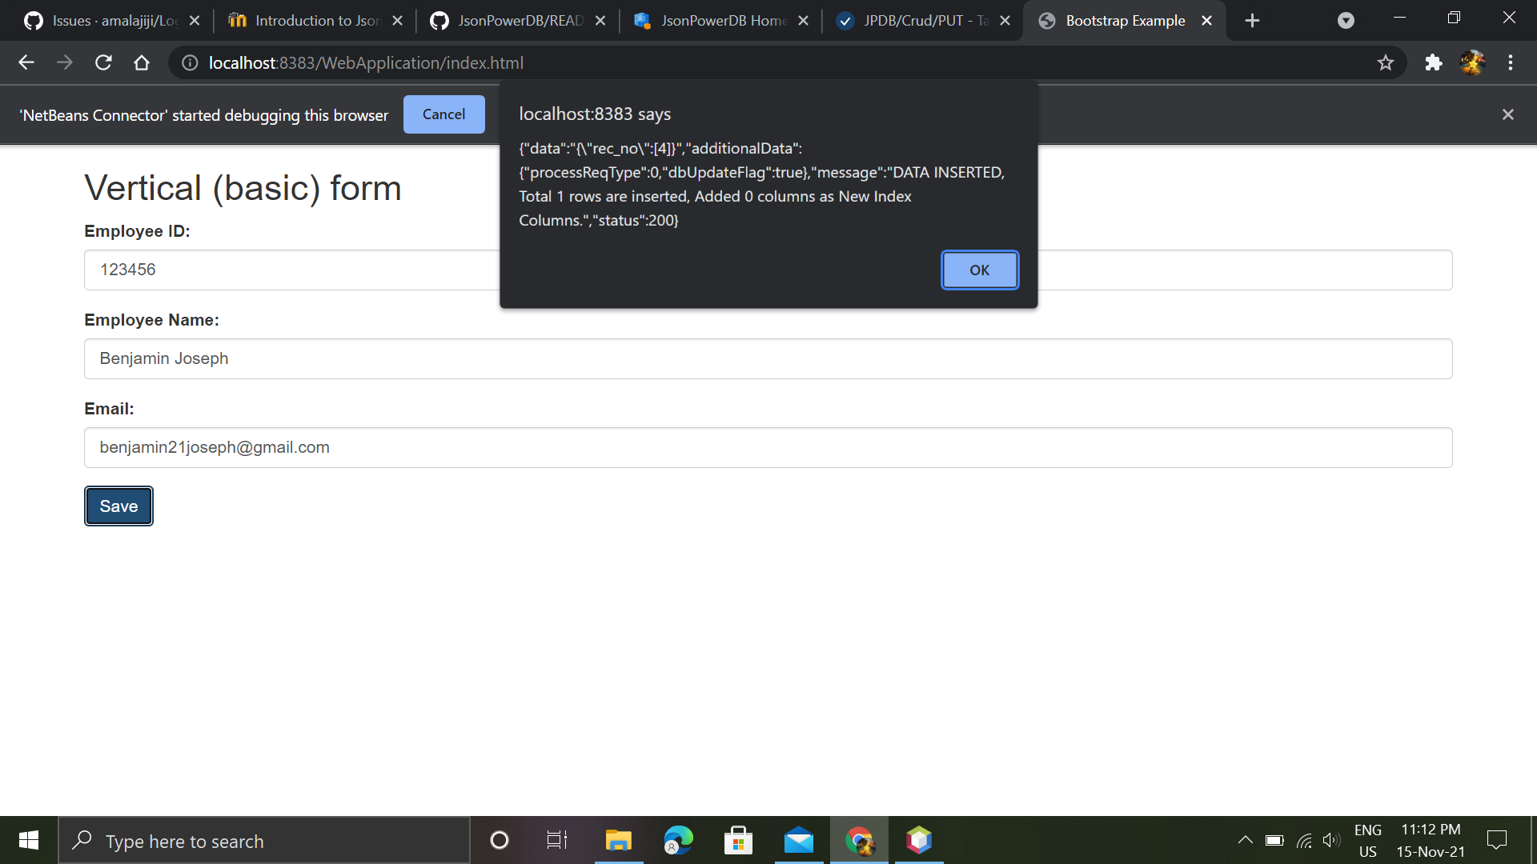Open the Chrome three-dot menu
The width and height of the screenshot is (1537, 864).
click(1511, 62)
